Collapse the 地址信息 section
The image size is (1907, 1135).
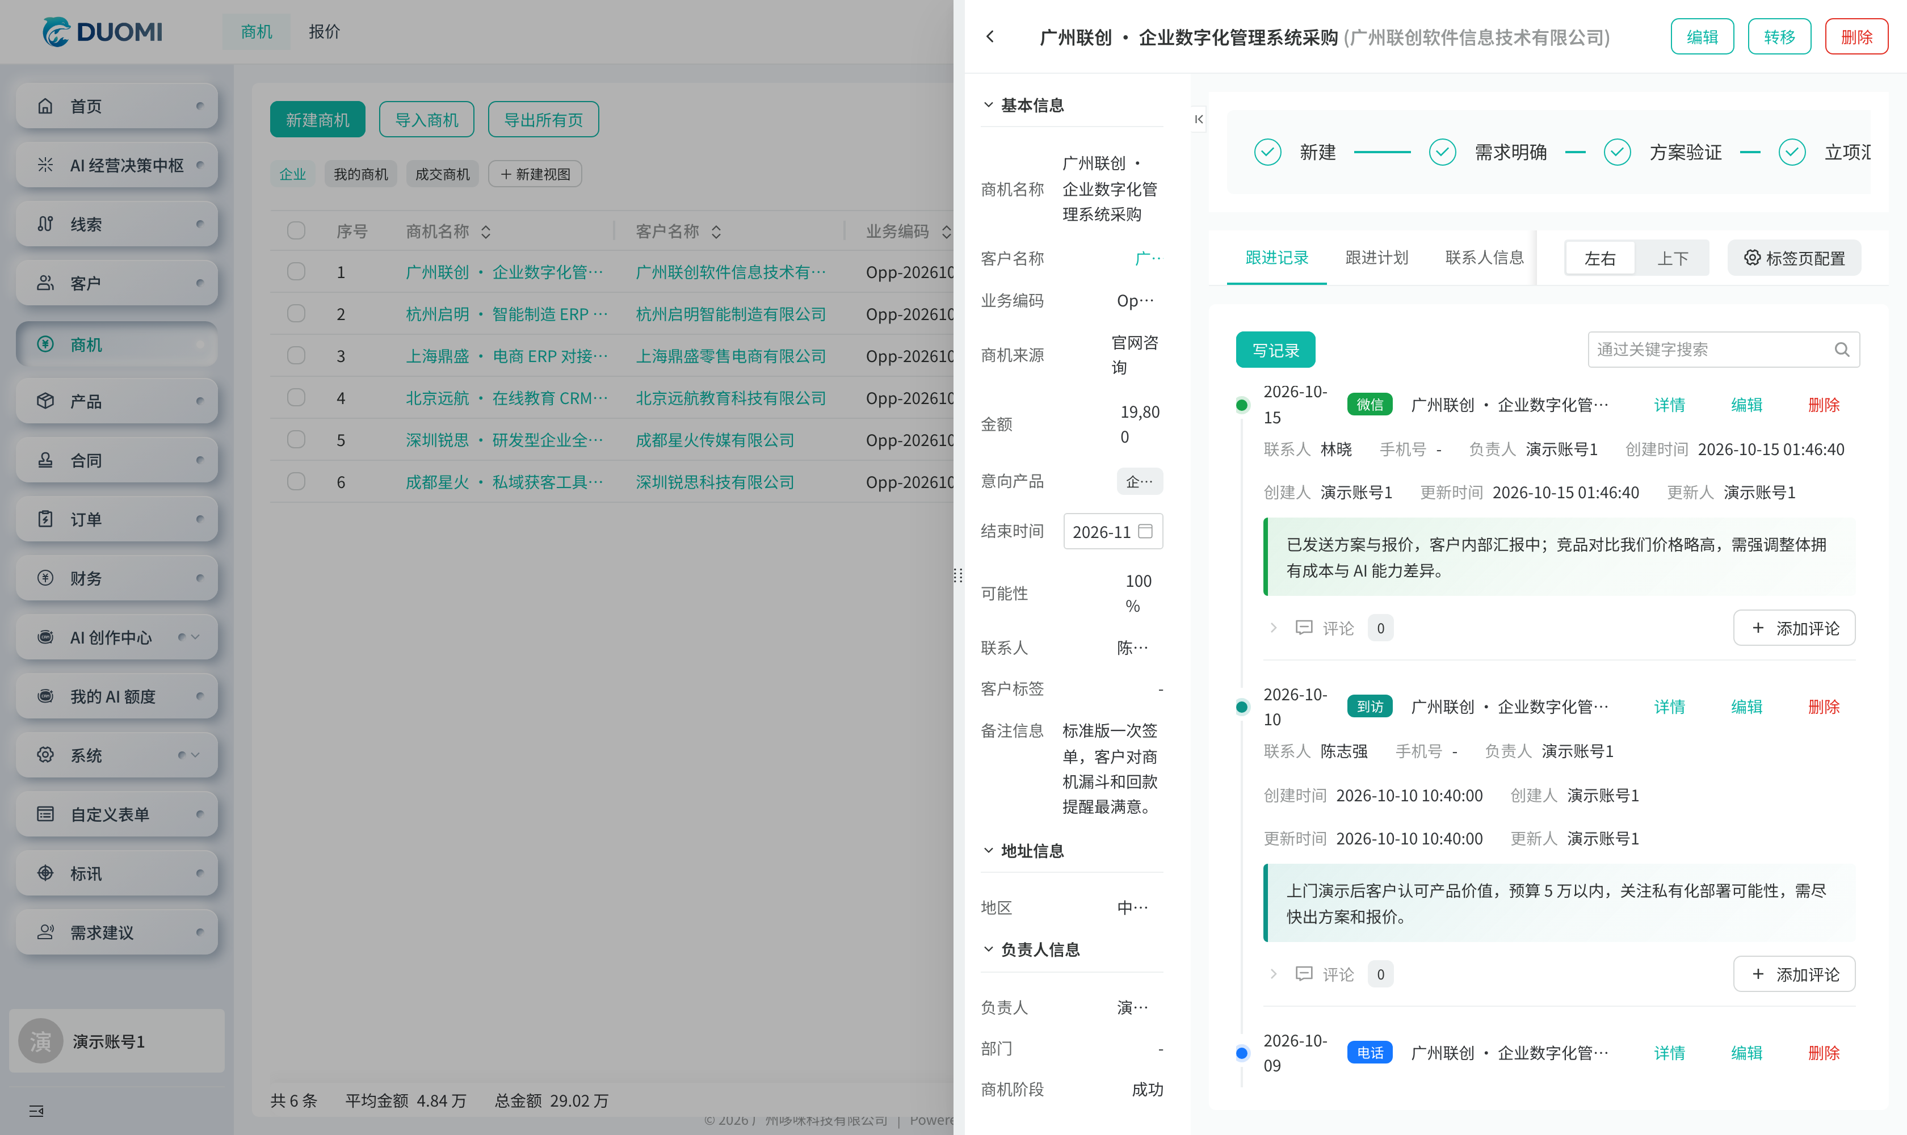[x=988, y=851]
